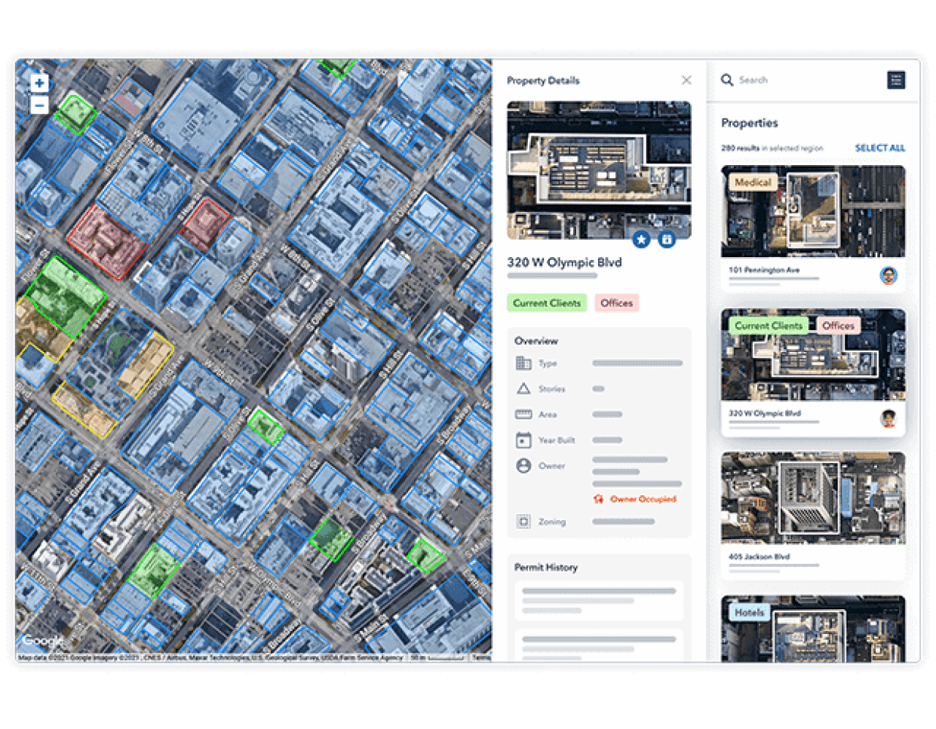
Task: Click the Offices tag on property card
Action: click(838, 326)
